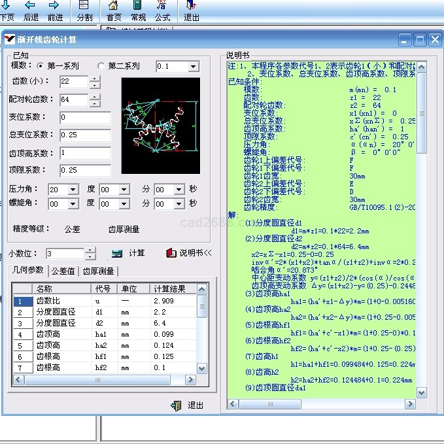Image resolution: width=444 pixels, height=444 pixels.
Task: Click the 总变位系数 input field
Action: [x=85, y=135]
